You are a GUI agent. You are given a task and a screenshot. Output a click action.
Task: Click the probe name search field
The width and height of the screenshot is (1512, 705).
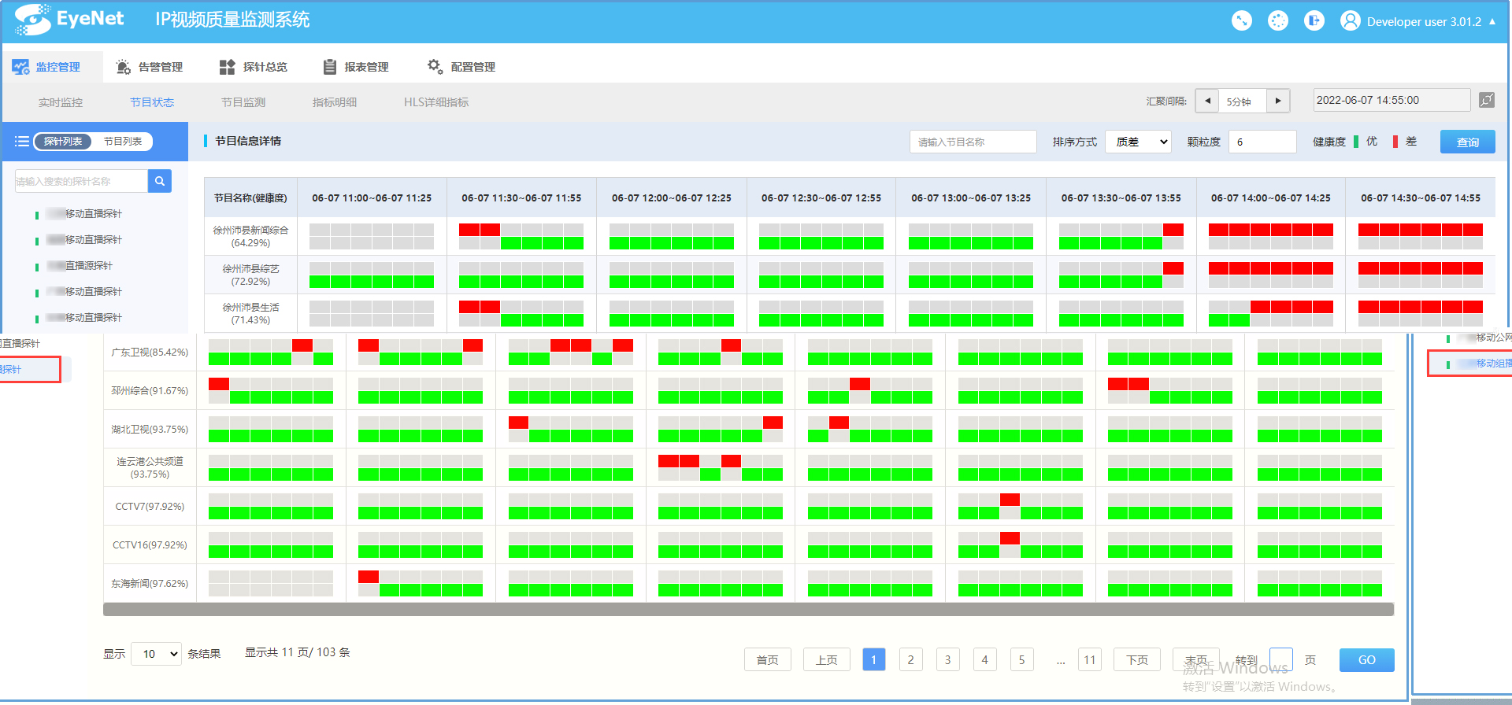click(81, 181)
